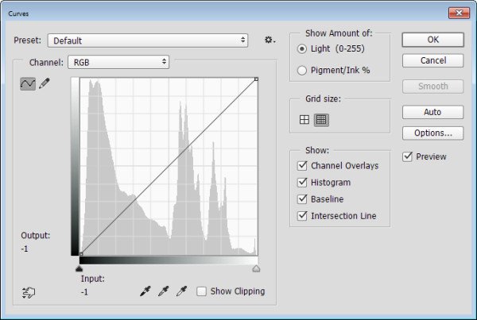The height and width of the screenshot is (320, 477).
Task: Click the curve's bottom-left shadow point
Action: pyautogui.click(x=81, y=254)
